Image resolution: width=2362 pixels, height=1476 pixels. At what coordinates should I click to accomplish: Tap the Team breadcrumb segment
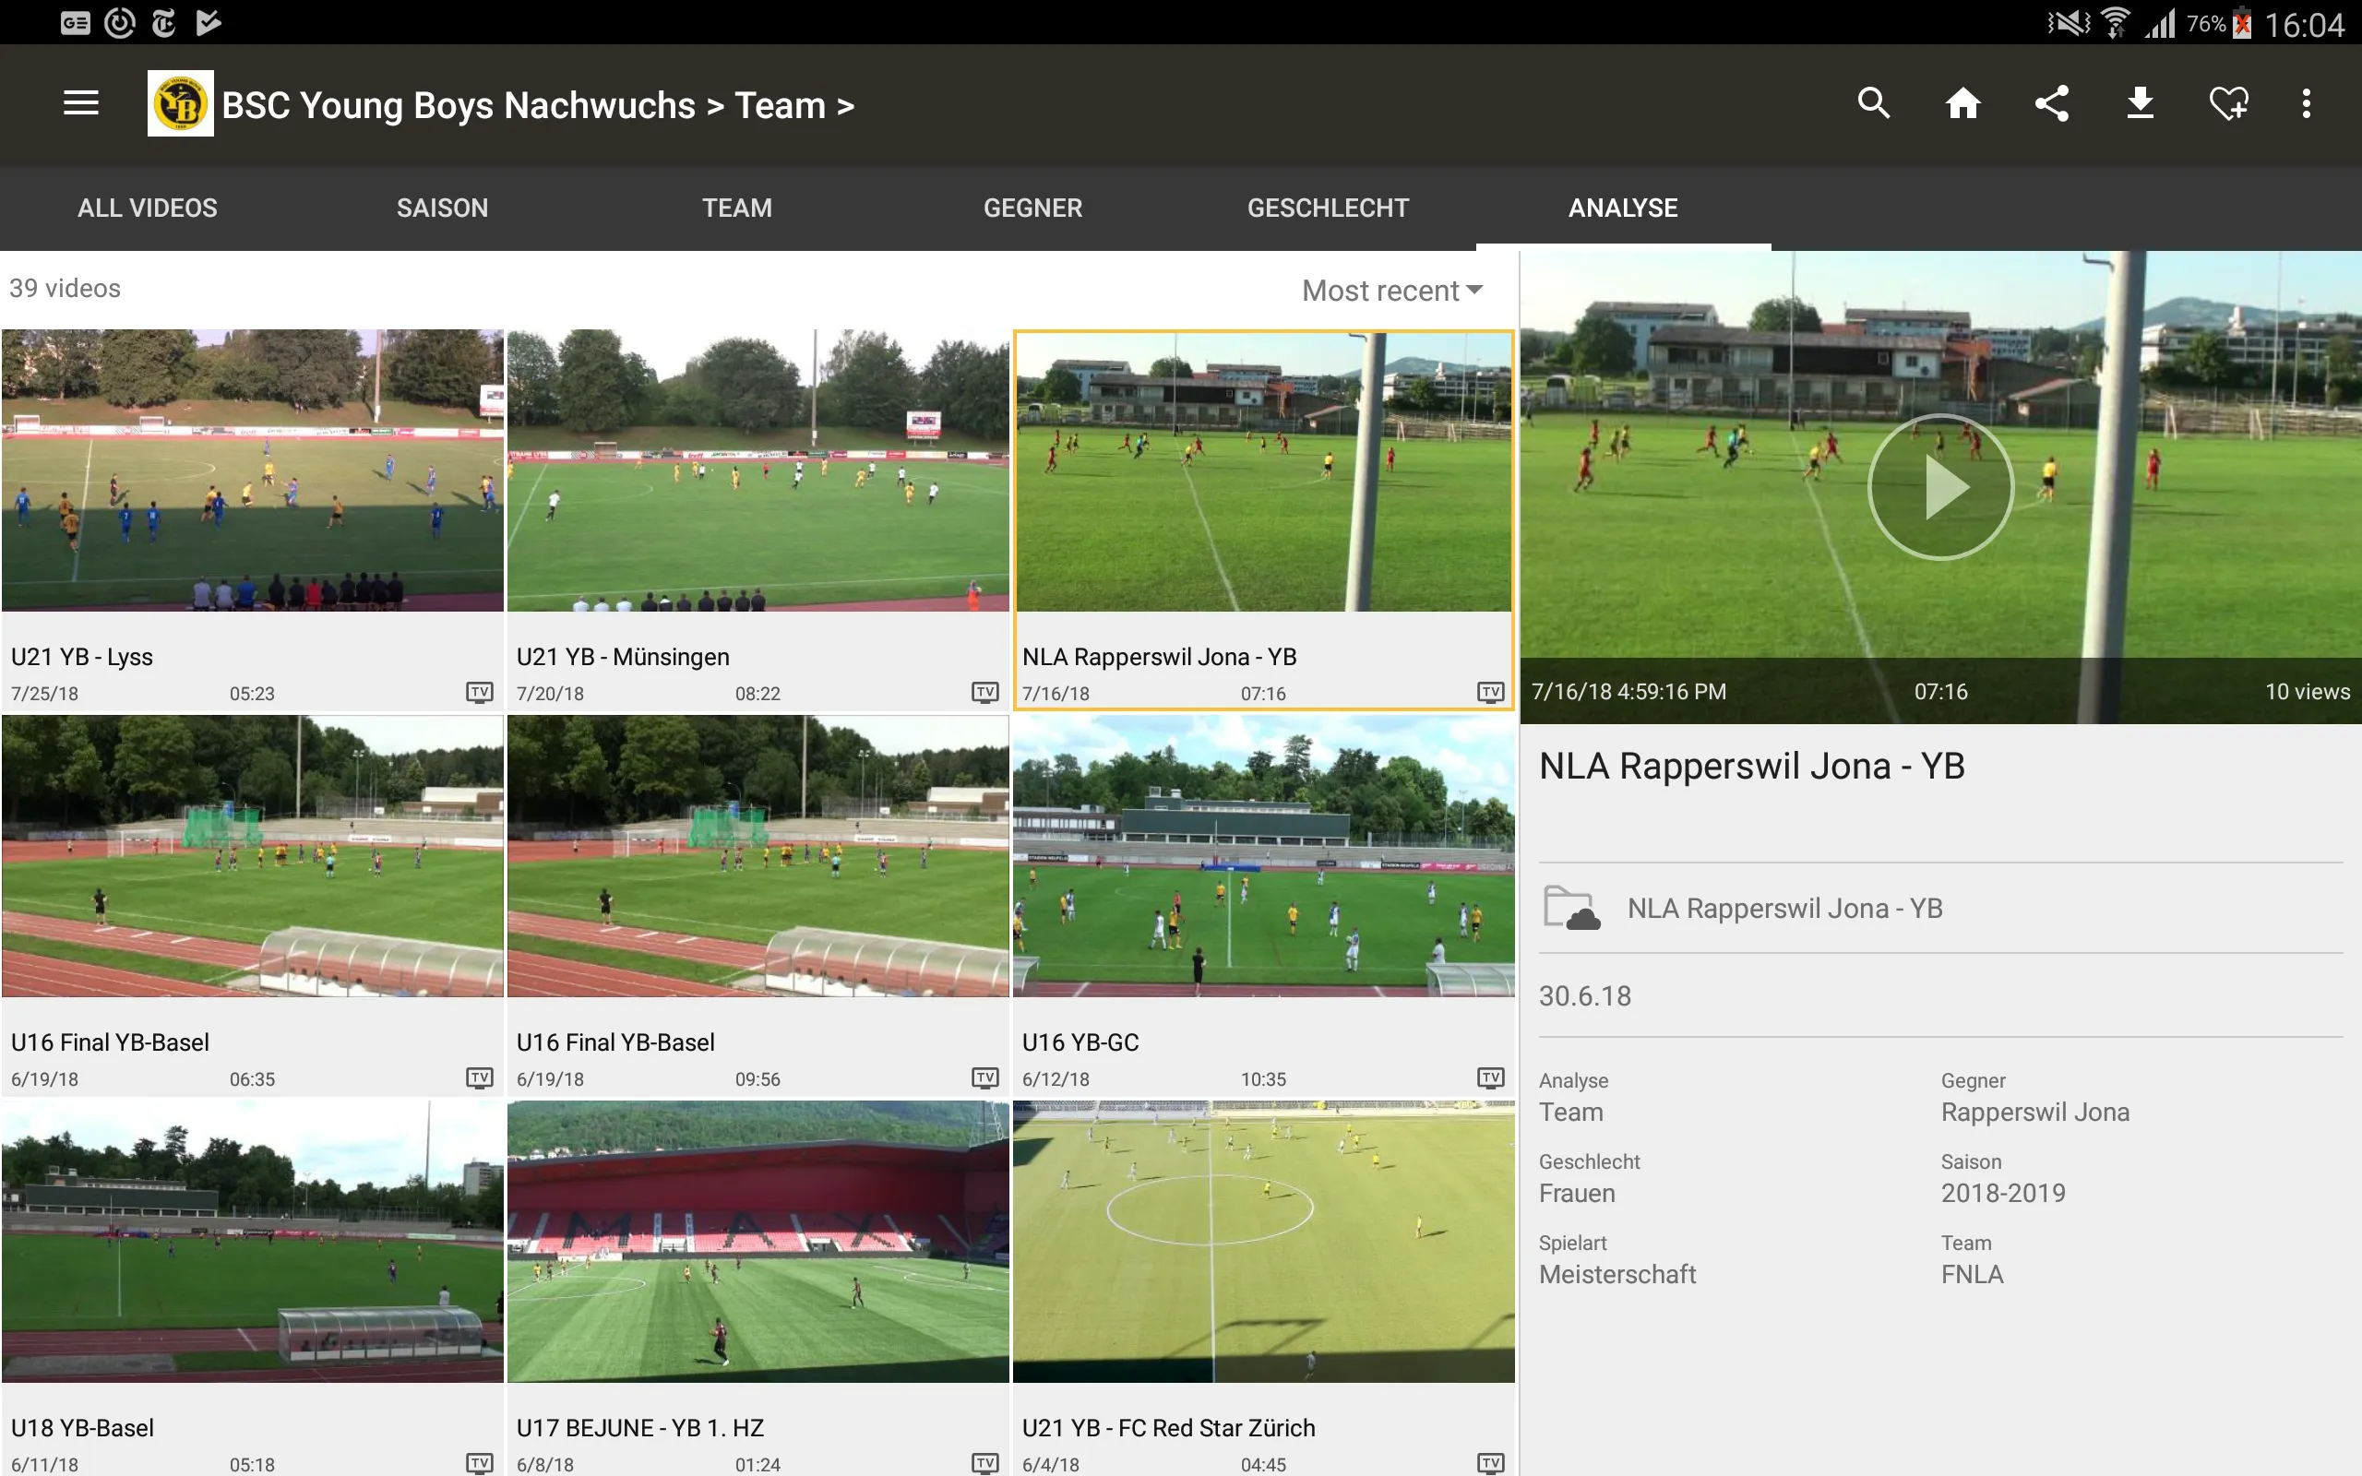[780, 105]
